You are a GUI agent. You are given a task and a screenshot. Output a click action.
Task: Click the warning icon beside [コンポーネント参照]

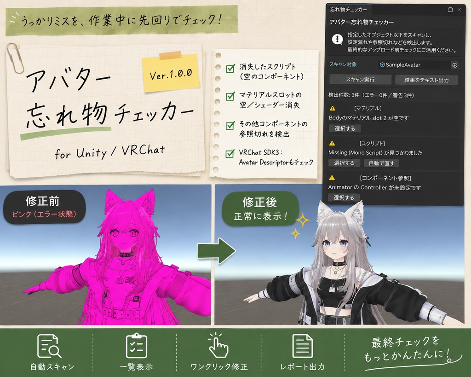pos(332,178)
